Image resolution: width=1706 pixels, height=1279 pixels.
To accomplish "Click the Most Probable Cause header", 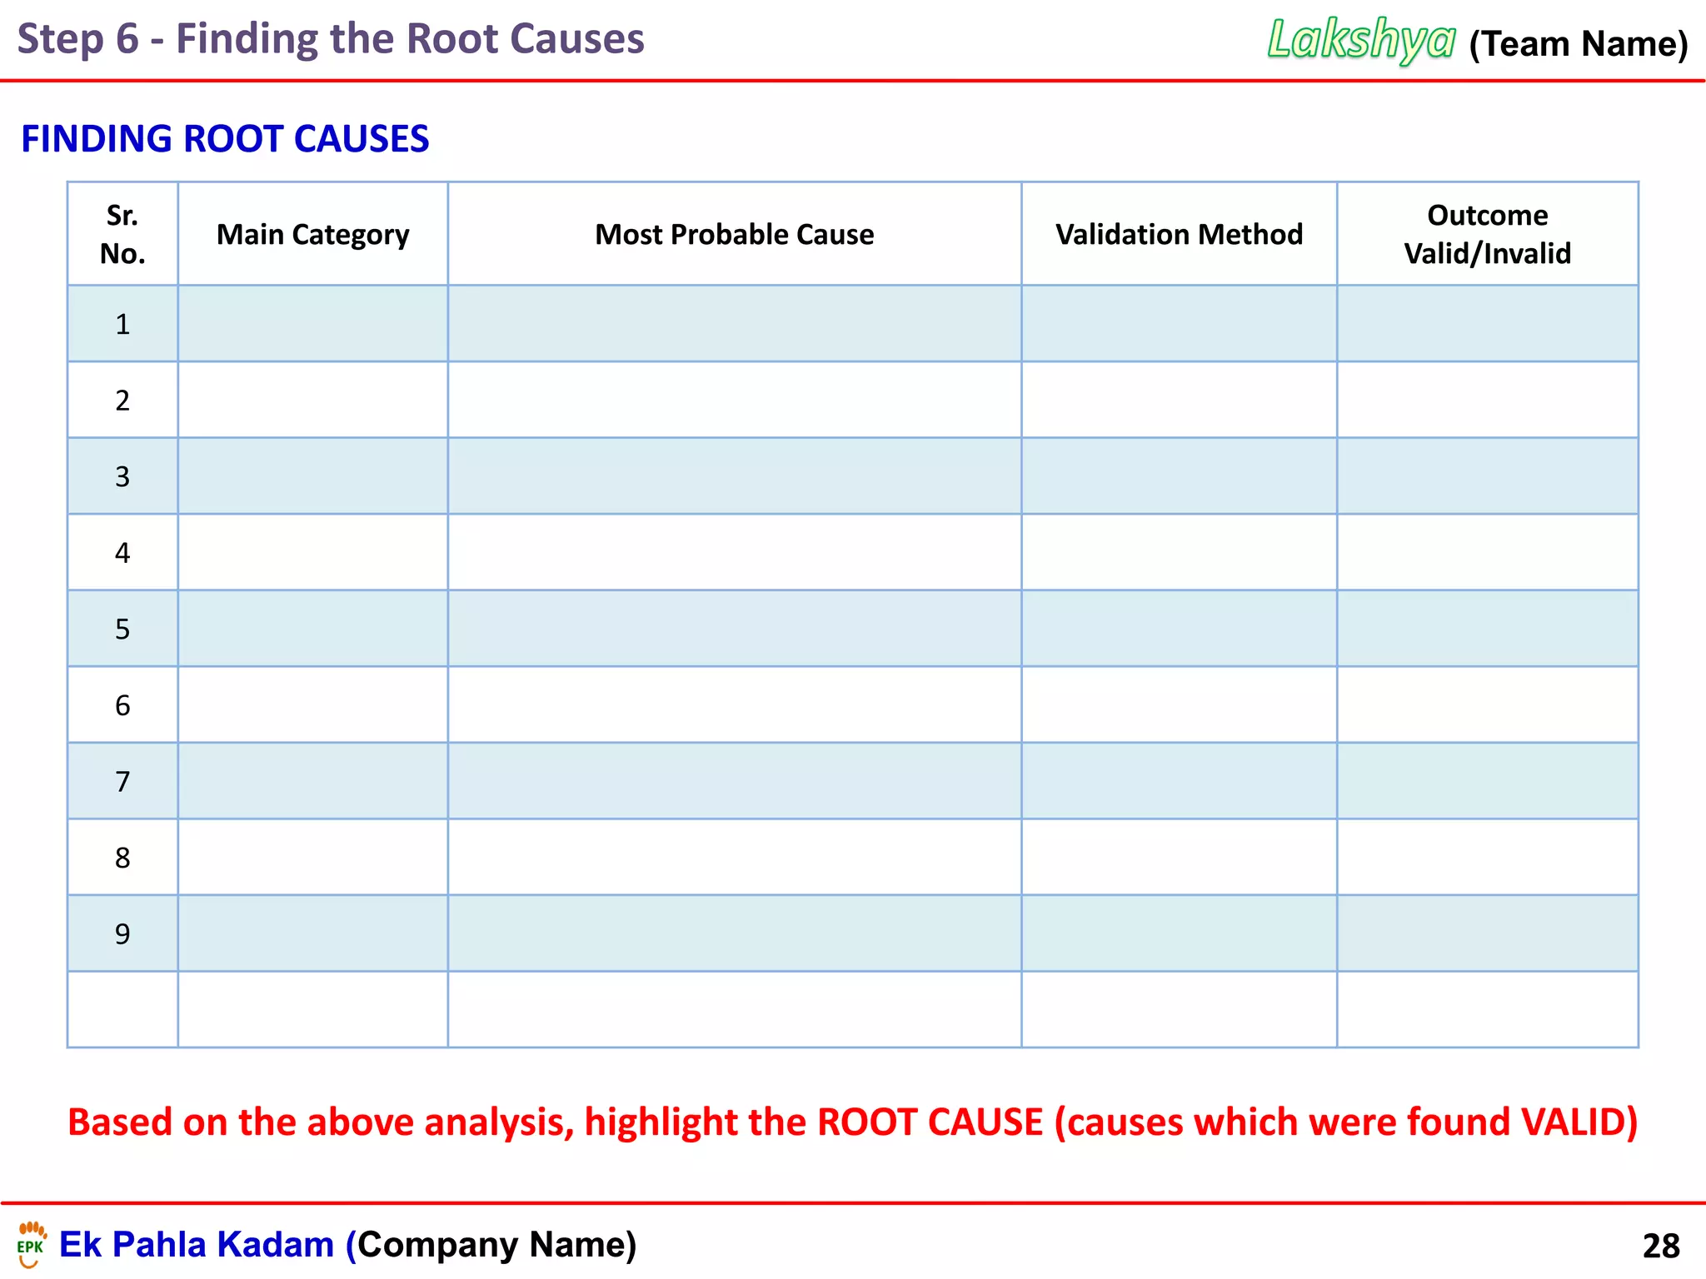I will (x=734, y=234).
